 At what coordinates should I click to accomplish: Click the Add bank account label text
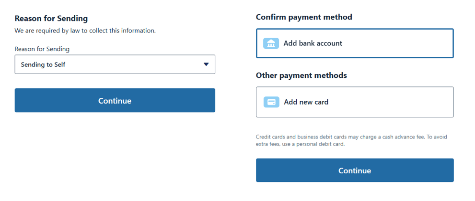coord(313,43)
